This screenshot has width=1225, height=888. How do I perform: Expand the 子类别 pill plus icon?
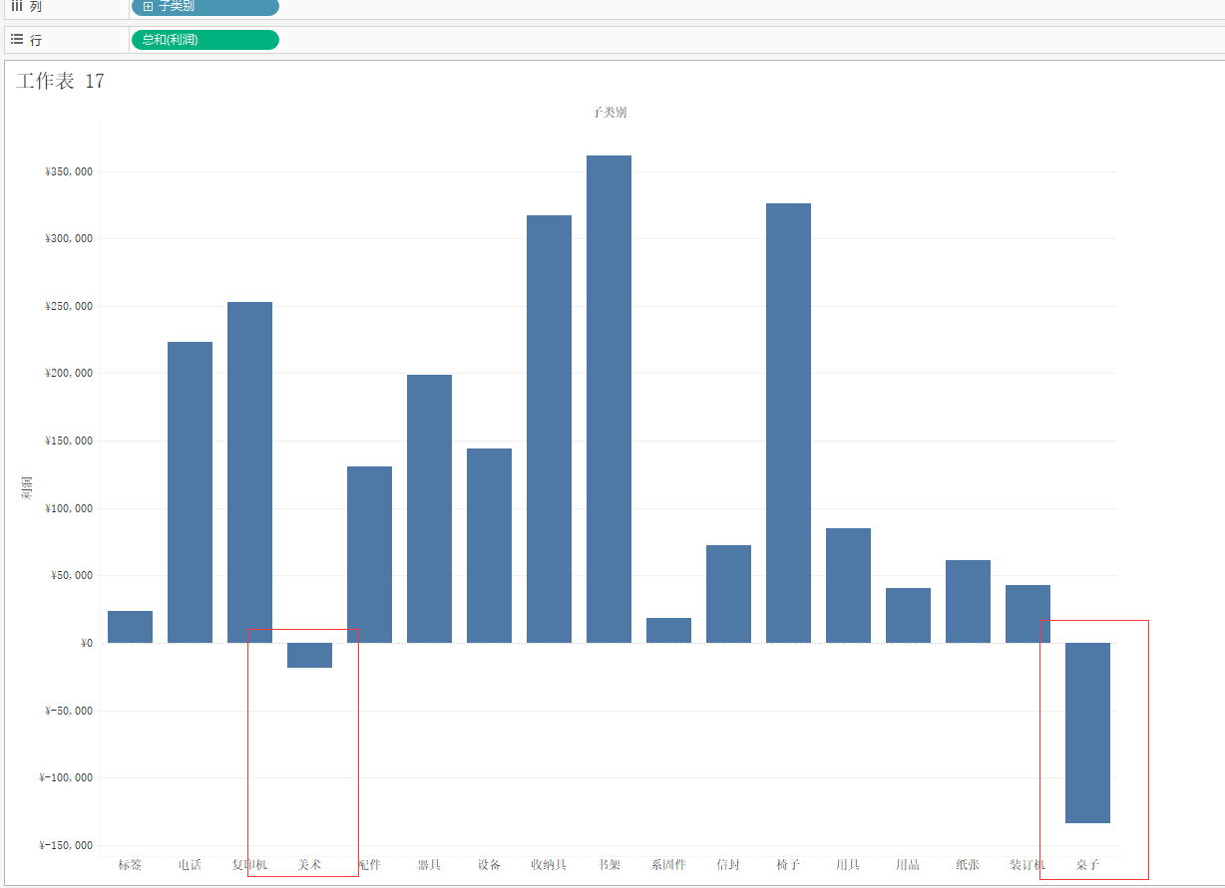tap(148, 6)
